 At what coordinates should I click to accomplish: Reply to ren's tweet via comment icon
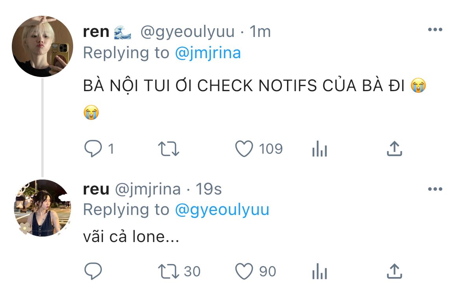[x=93, y=149]
